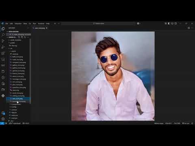
Task: Open send_icon.png in the file tree
Action: tap(18, 93)
